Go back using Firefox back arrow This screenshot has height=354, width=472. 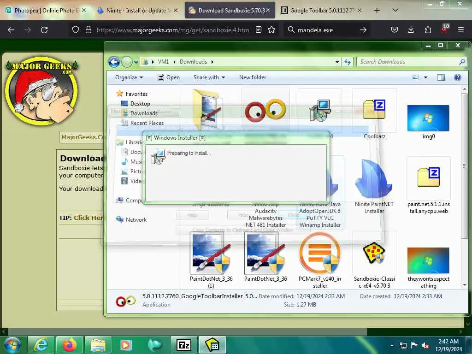tap(11, 30)
